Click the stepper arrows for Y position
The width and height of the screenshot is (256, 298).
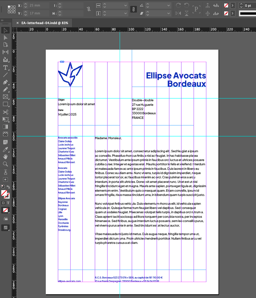tap(26, 13)
